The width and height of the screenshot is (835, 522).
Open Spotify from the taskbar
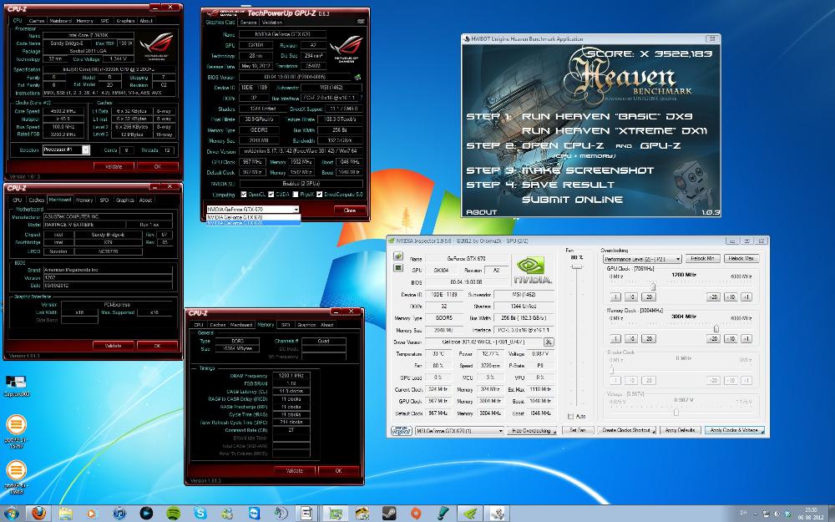tap(173, 514)
